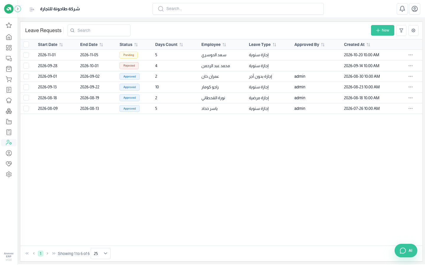Open the handshake heart sidebar icon
This screenshot has height=265, width=425.
click(9, 164)
